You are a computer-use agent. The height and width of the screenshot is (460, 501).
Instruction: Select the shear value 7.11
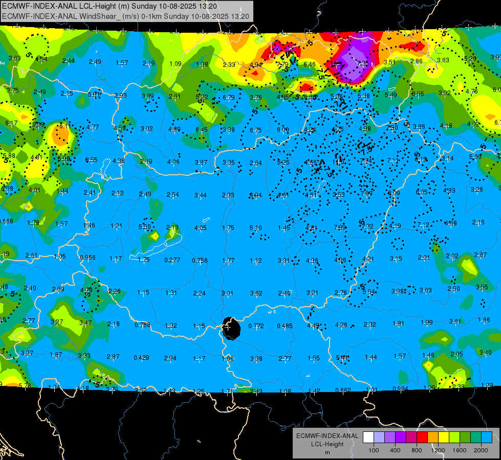[x=393, y=160]
